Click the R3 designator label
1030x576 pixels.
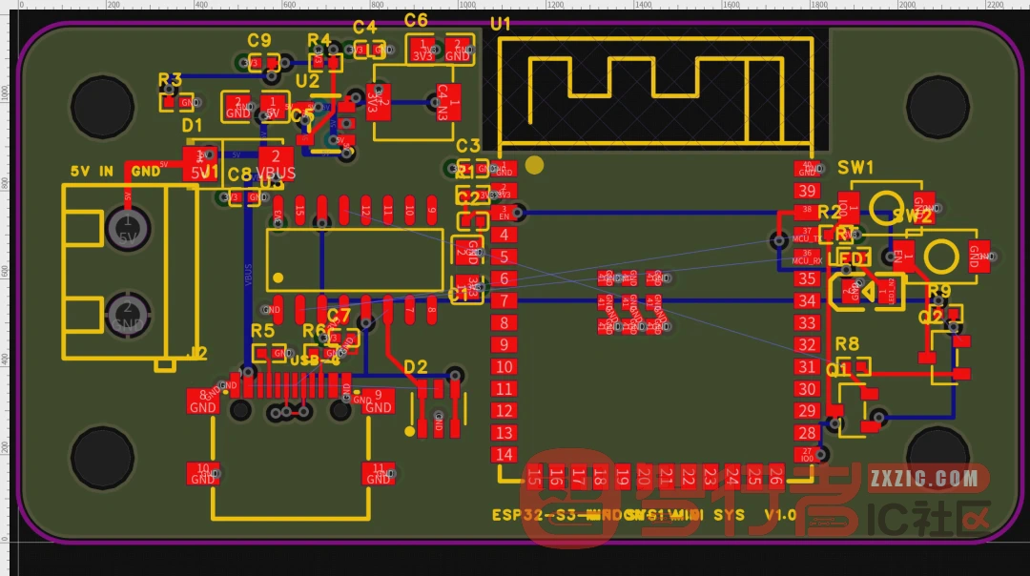coord(170,80)
